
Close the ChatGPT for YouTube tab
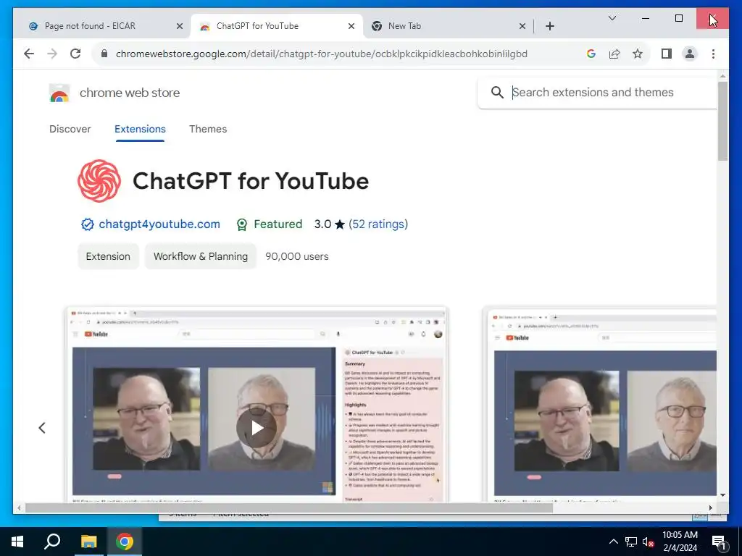351,27
